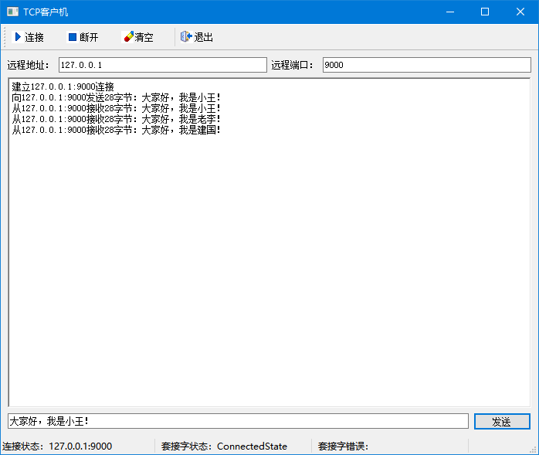The image size is (539, 455).
Task: Click the 发送 send button
Action: (x=502, y=421)
